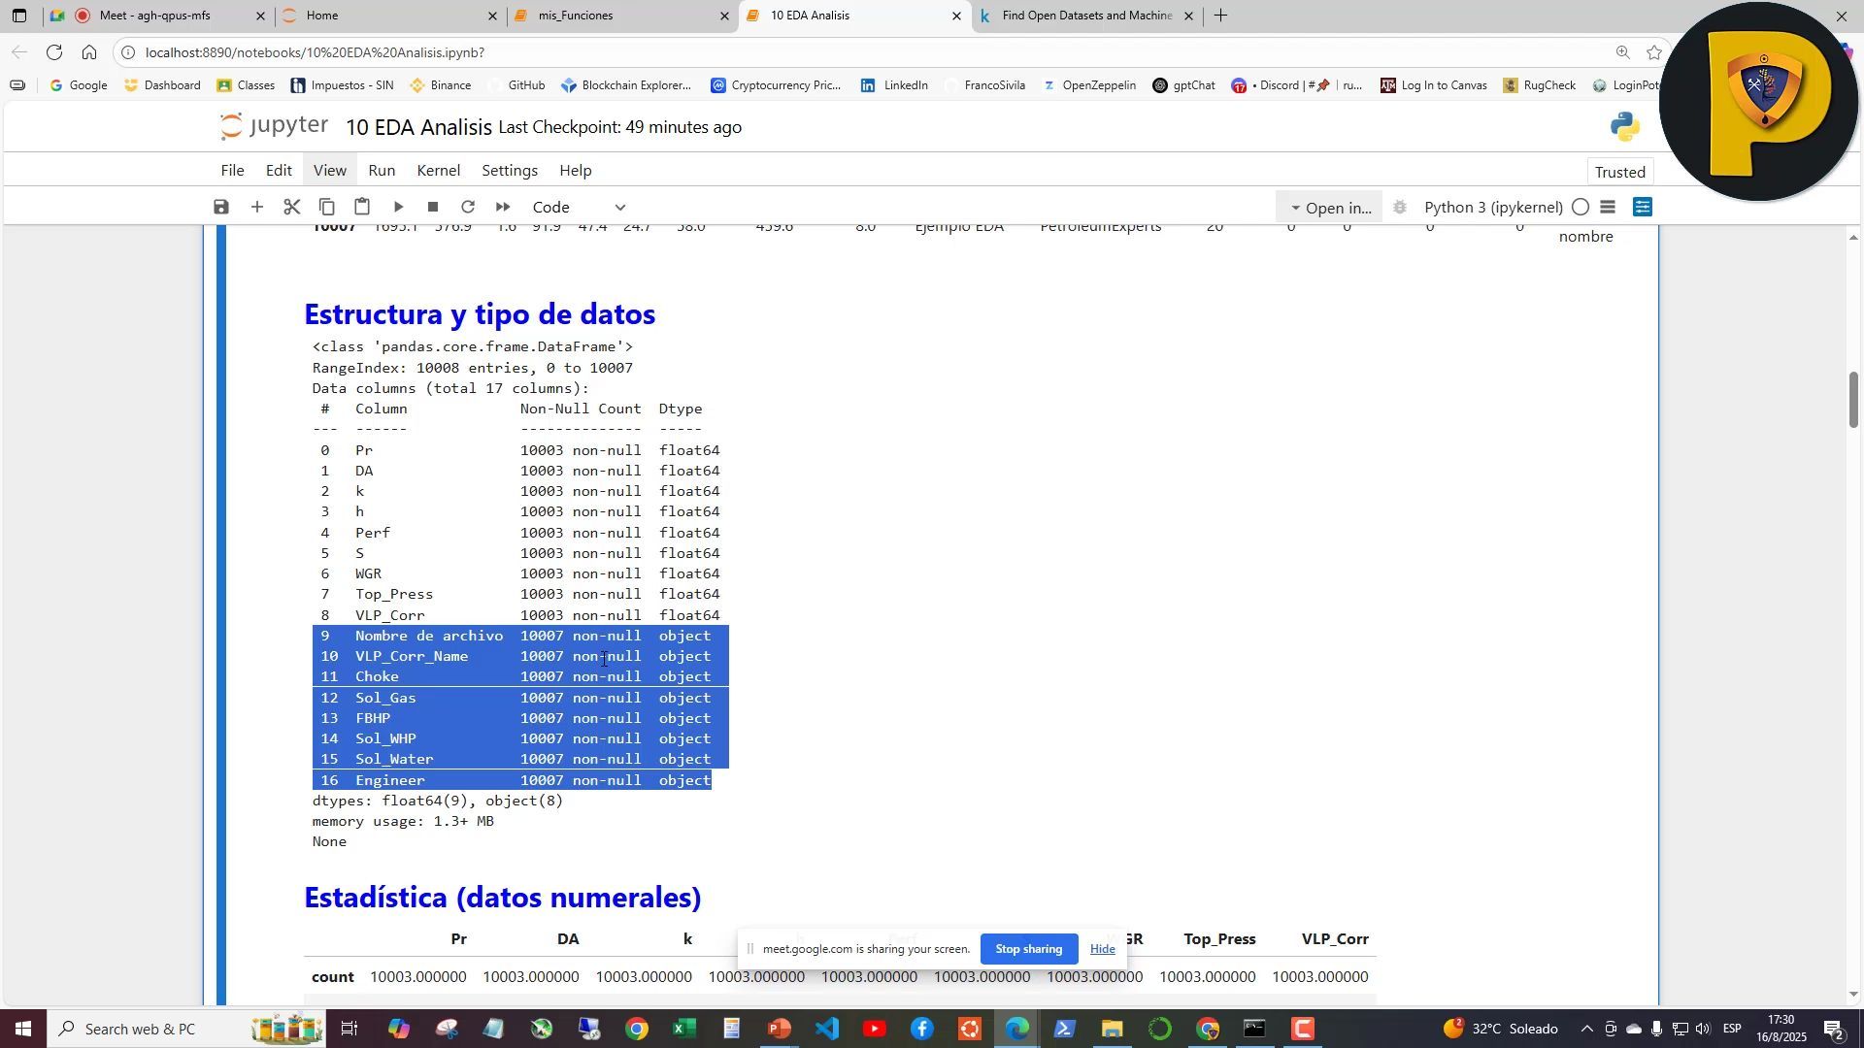Open the Run menu

[382, 171]
